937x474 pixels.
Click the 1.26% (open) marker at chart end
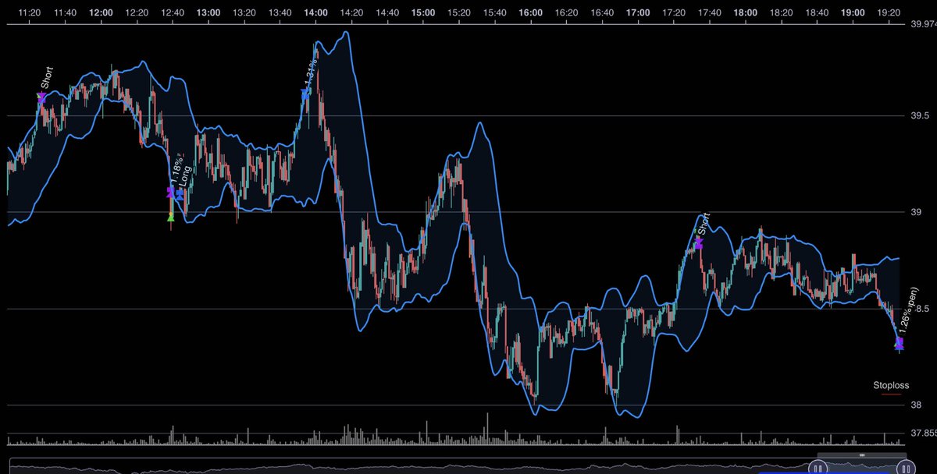coord(899,342)
